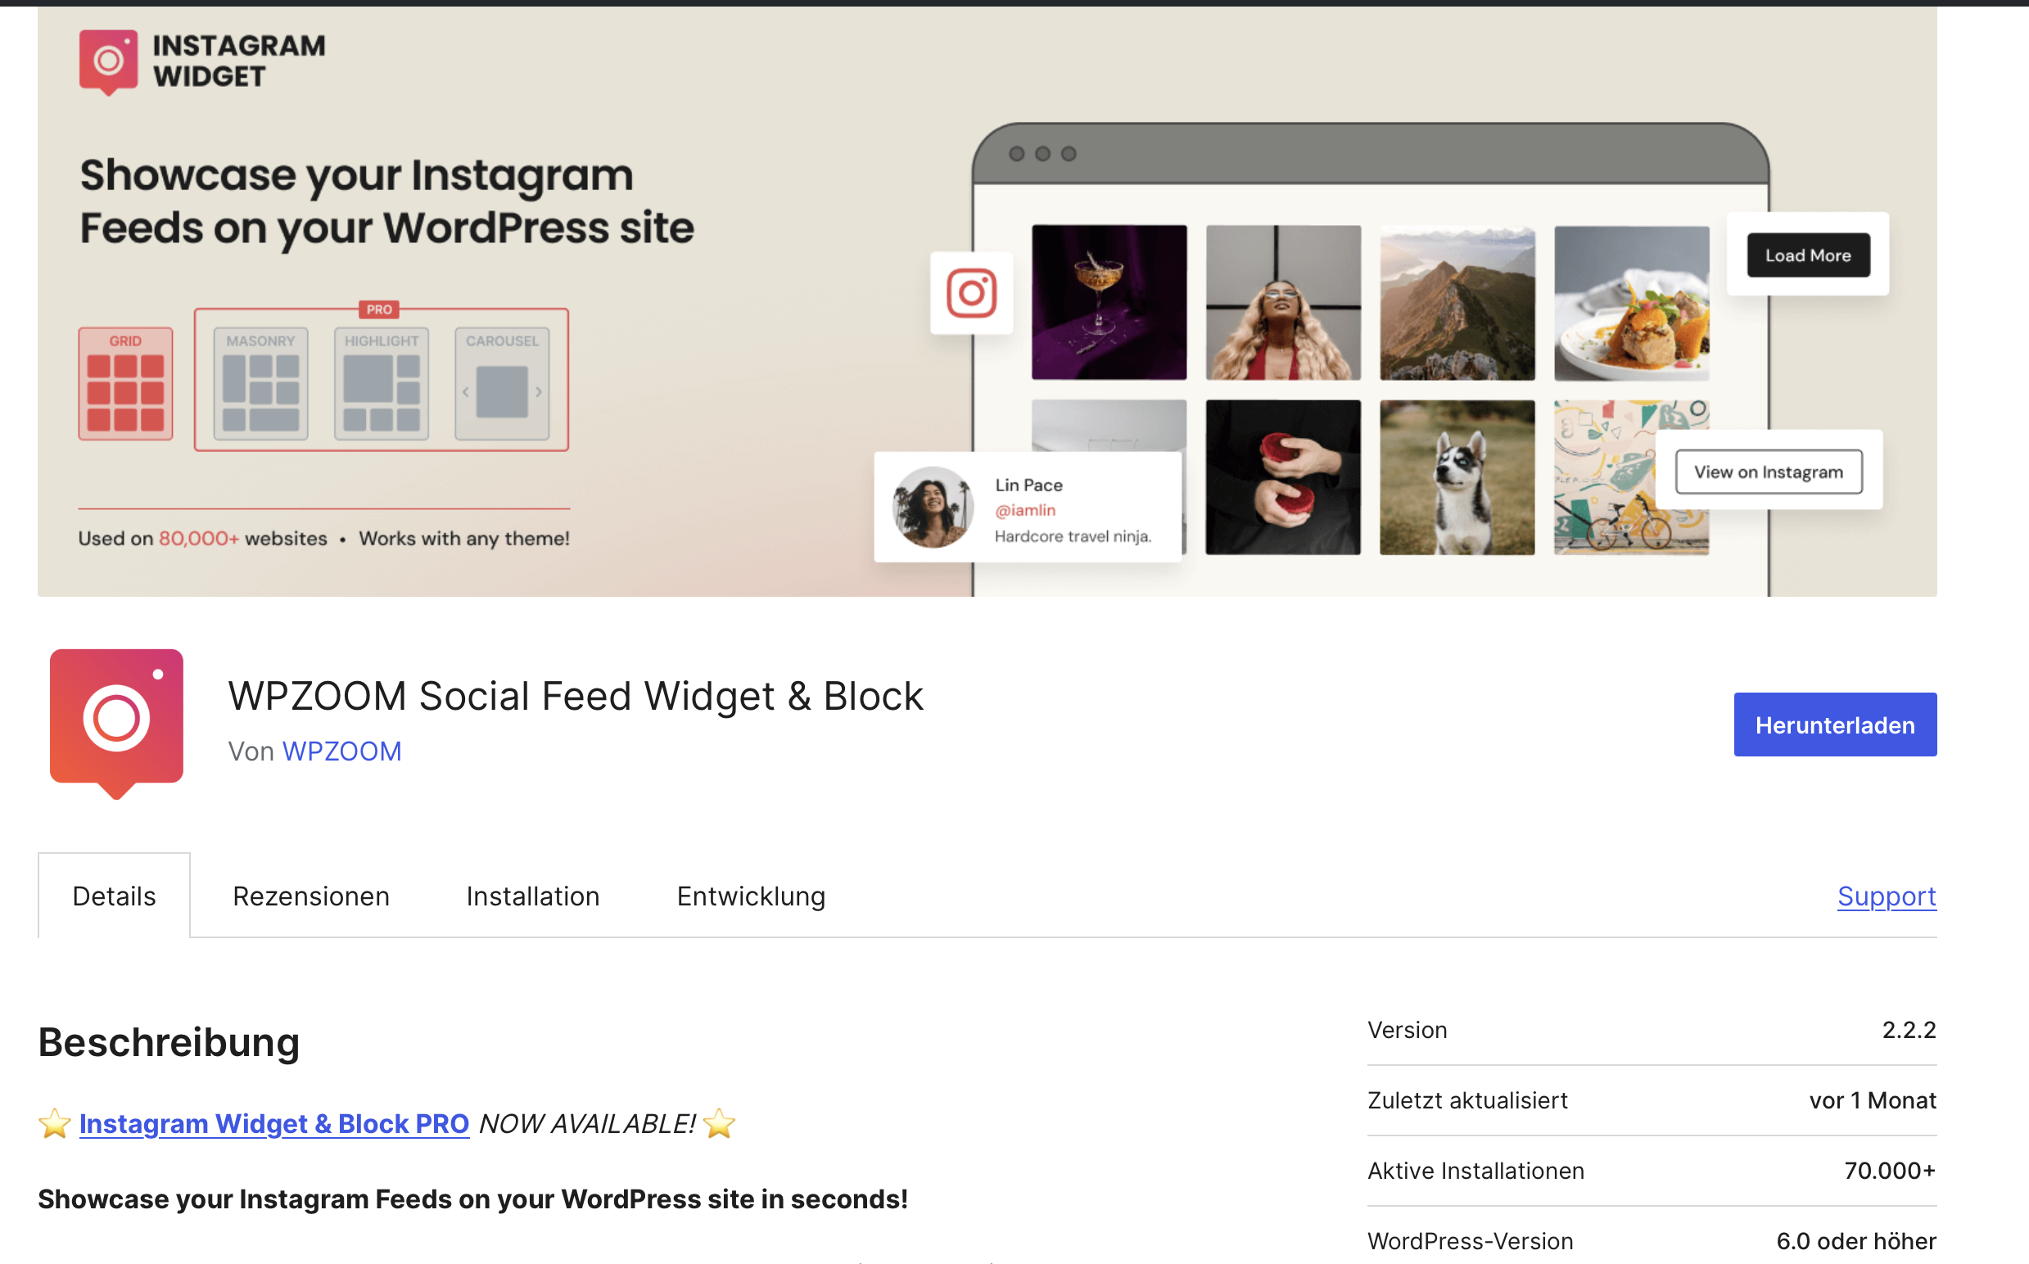Click the 'Lin Pace' name text
This screenshot has width=2029, height=1264.
[x=1028, y=485]
